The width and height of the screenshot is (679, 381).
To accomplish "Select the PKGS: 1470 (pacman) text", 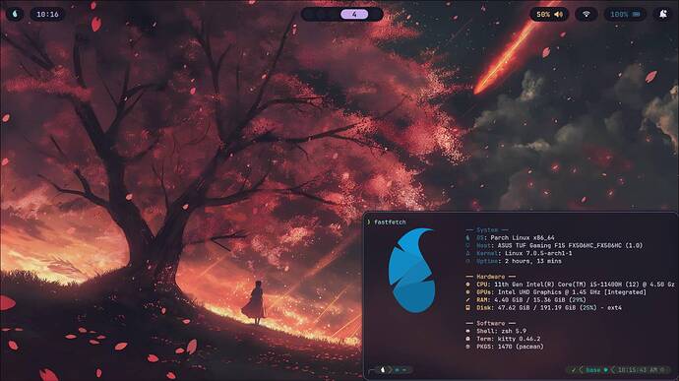I will (x=510, y=347).
